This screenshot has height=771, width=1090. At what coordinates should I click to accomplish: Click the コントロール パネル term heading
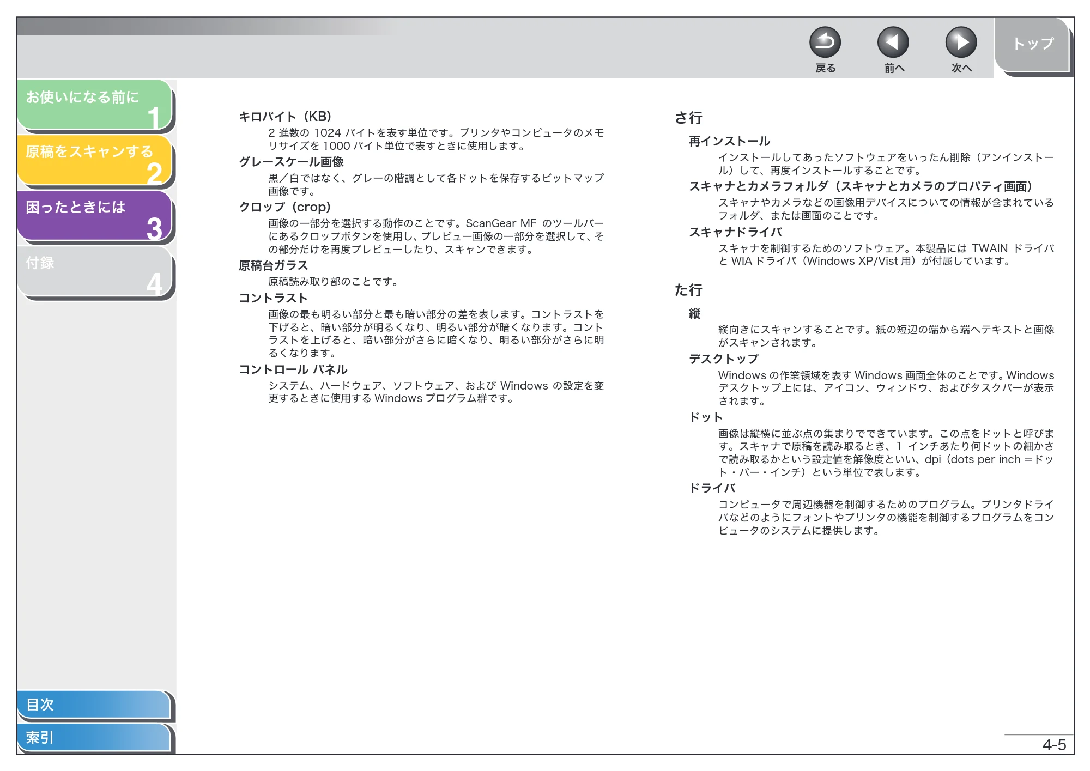click(x=293, y=369)
